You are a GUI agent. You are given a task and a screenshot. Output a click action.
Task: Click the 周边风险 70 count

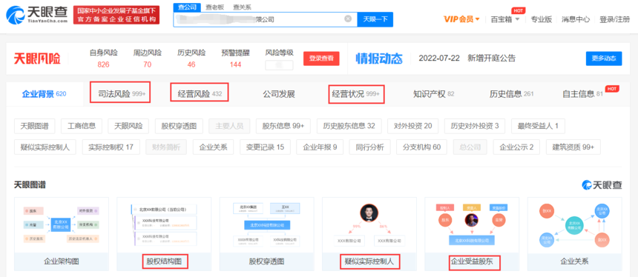pos(148,64)
